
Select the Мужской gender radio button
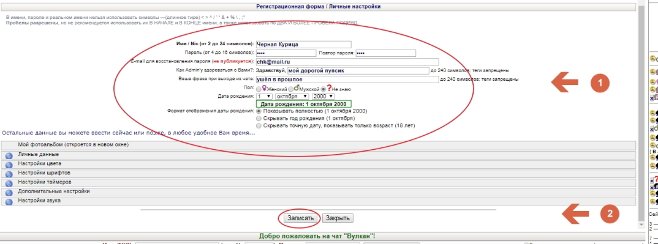point(290,89)
